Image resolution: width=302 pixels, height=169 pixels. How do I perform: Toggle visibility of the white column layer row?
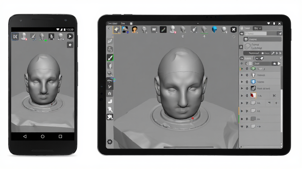coord(247,75)
